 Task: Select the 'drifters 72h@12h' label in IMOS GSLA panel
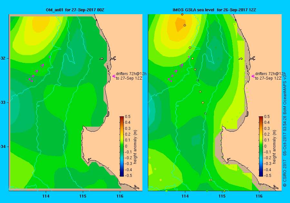tap(270, 74)
